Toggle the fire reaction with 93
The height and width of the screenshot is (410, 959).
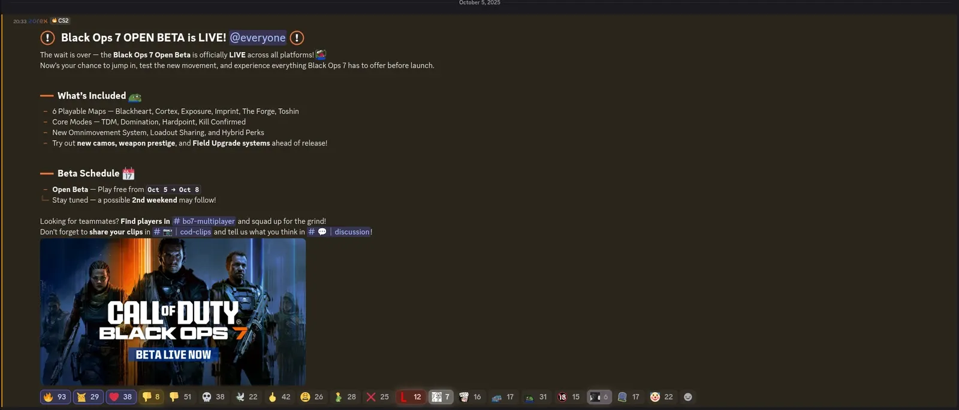point(55,397)
